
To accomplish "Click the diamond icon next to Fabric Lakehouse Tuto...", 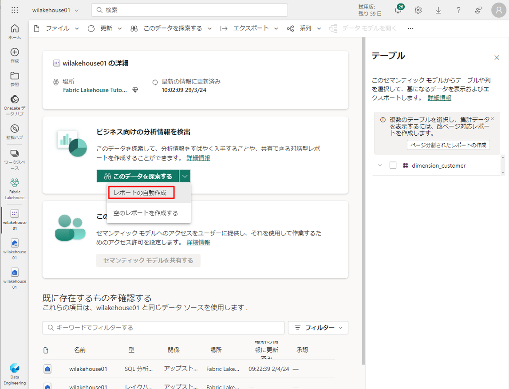I will (x=135, y=90).
